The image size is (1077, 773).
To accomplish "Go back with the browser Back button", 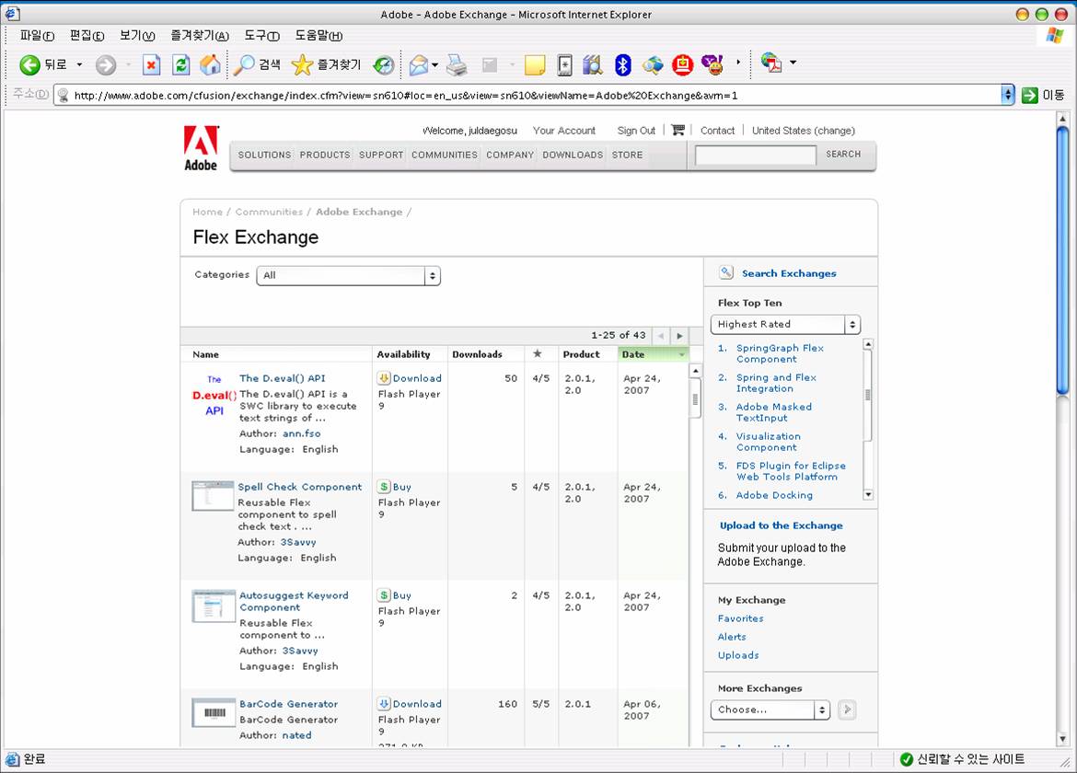I will 42,64.
